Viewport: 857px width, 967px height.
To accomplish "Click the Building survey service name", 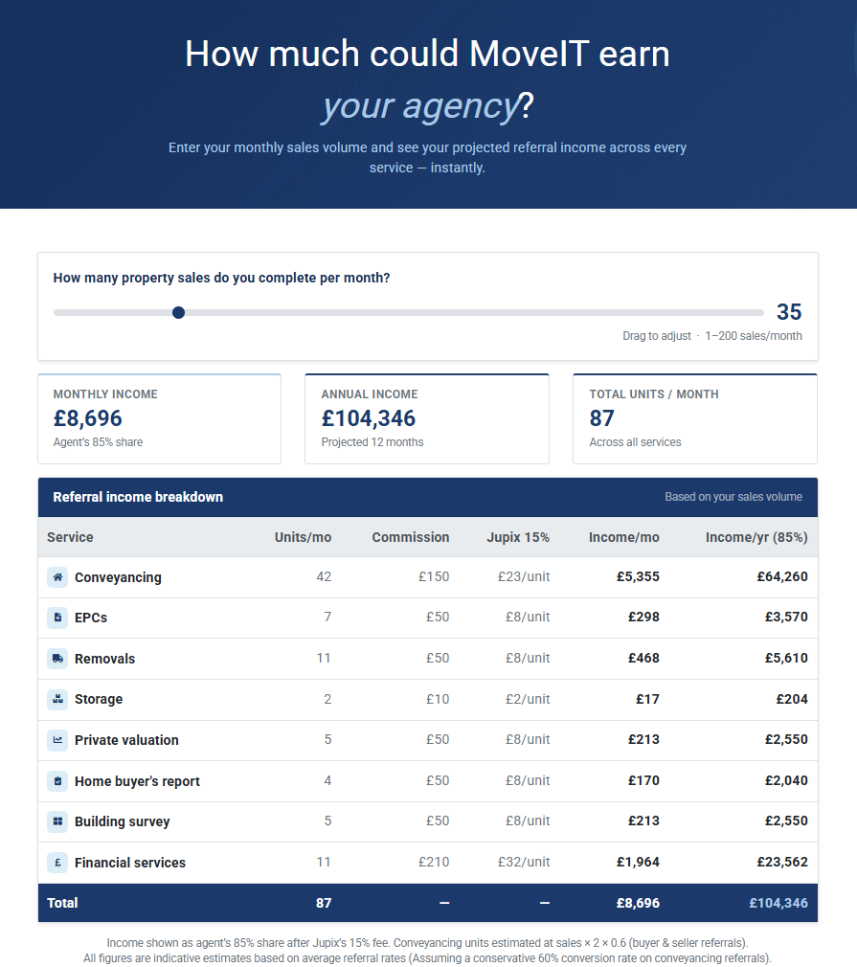I will pos(123,821).
